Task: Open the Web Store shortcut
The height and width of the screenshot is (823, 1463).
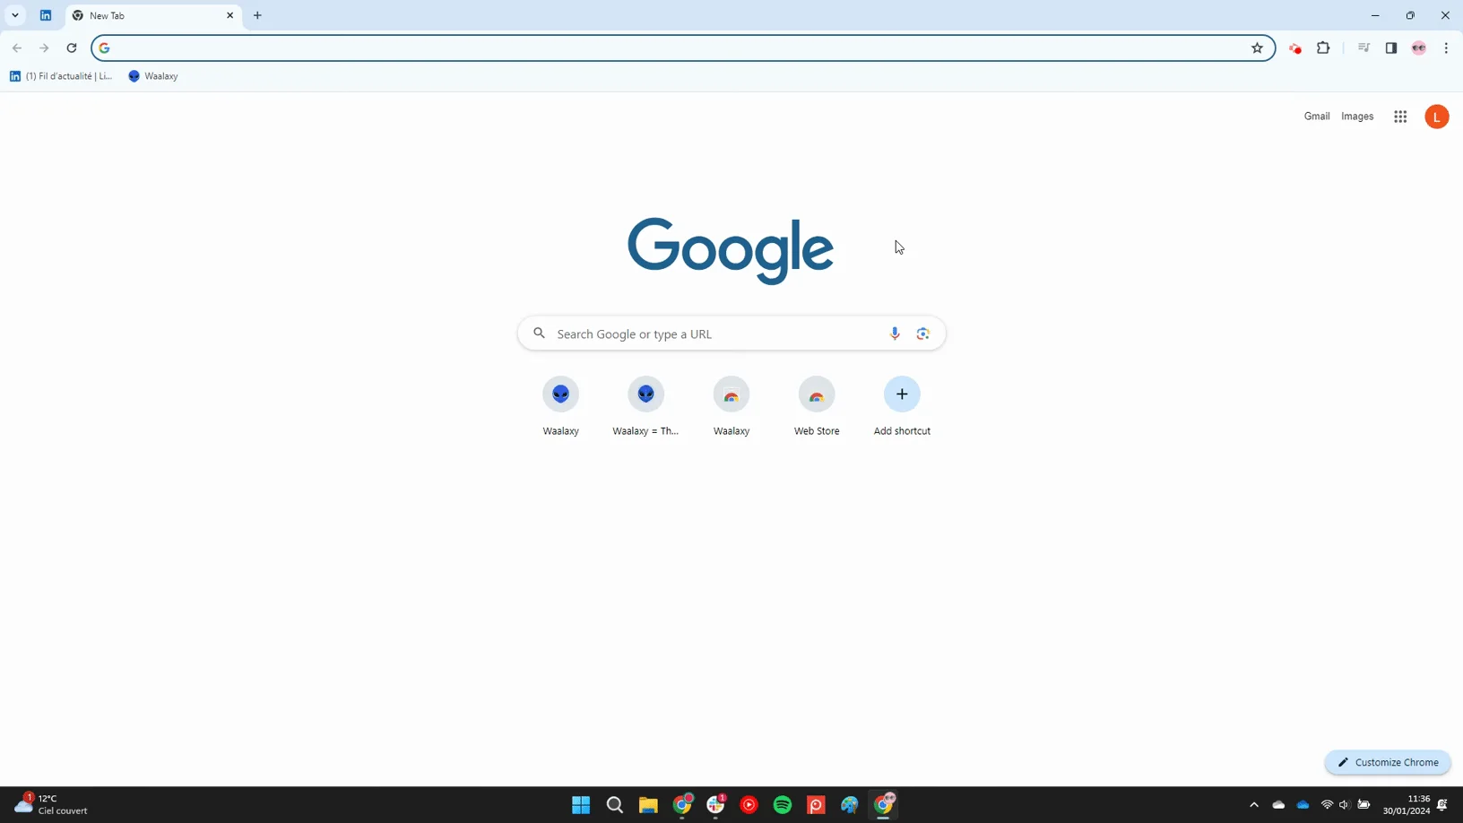Action: pos(817,406)
